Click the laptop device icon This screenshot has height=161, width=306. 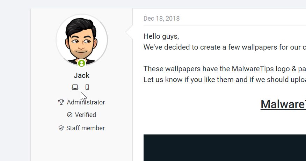[75, 87]
